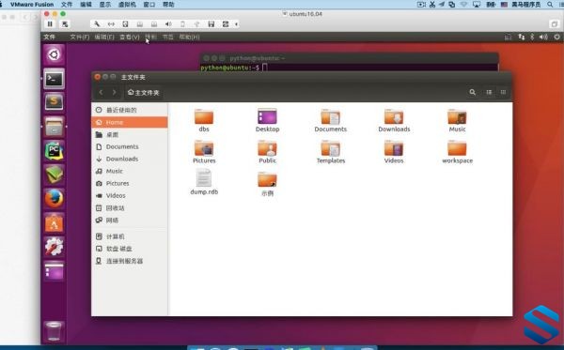Open 虚拟机 menu in macOS menu bar
This screenshot has height=350, width=564.
tap(127, 5)
